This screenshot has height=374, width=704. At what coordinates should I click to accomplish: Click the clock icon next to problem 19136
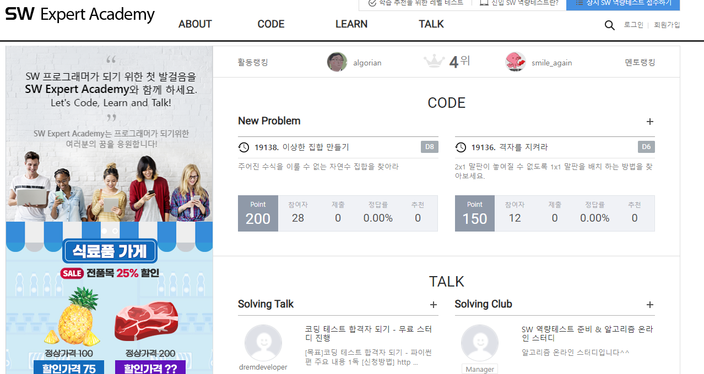(x=461, y=147)
